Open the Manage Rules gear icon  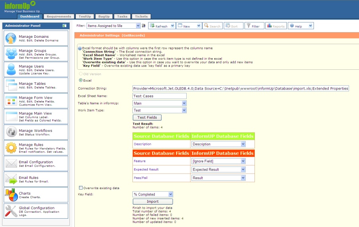point(11,148)
